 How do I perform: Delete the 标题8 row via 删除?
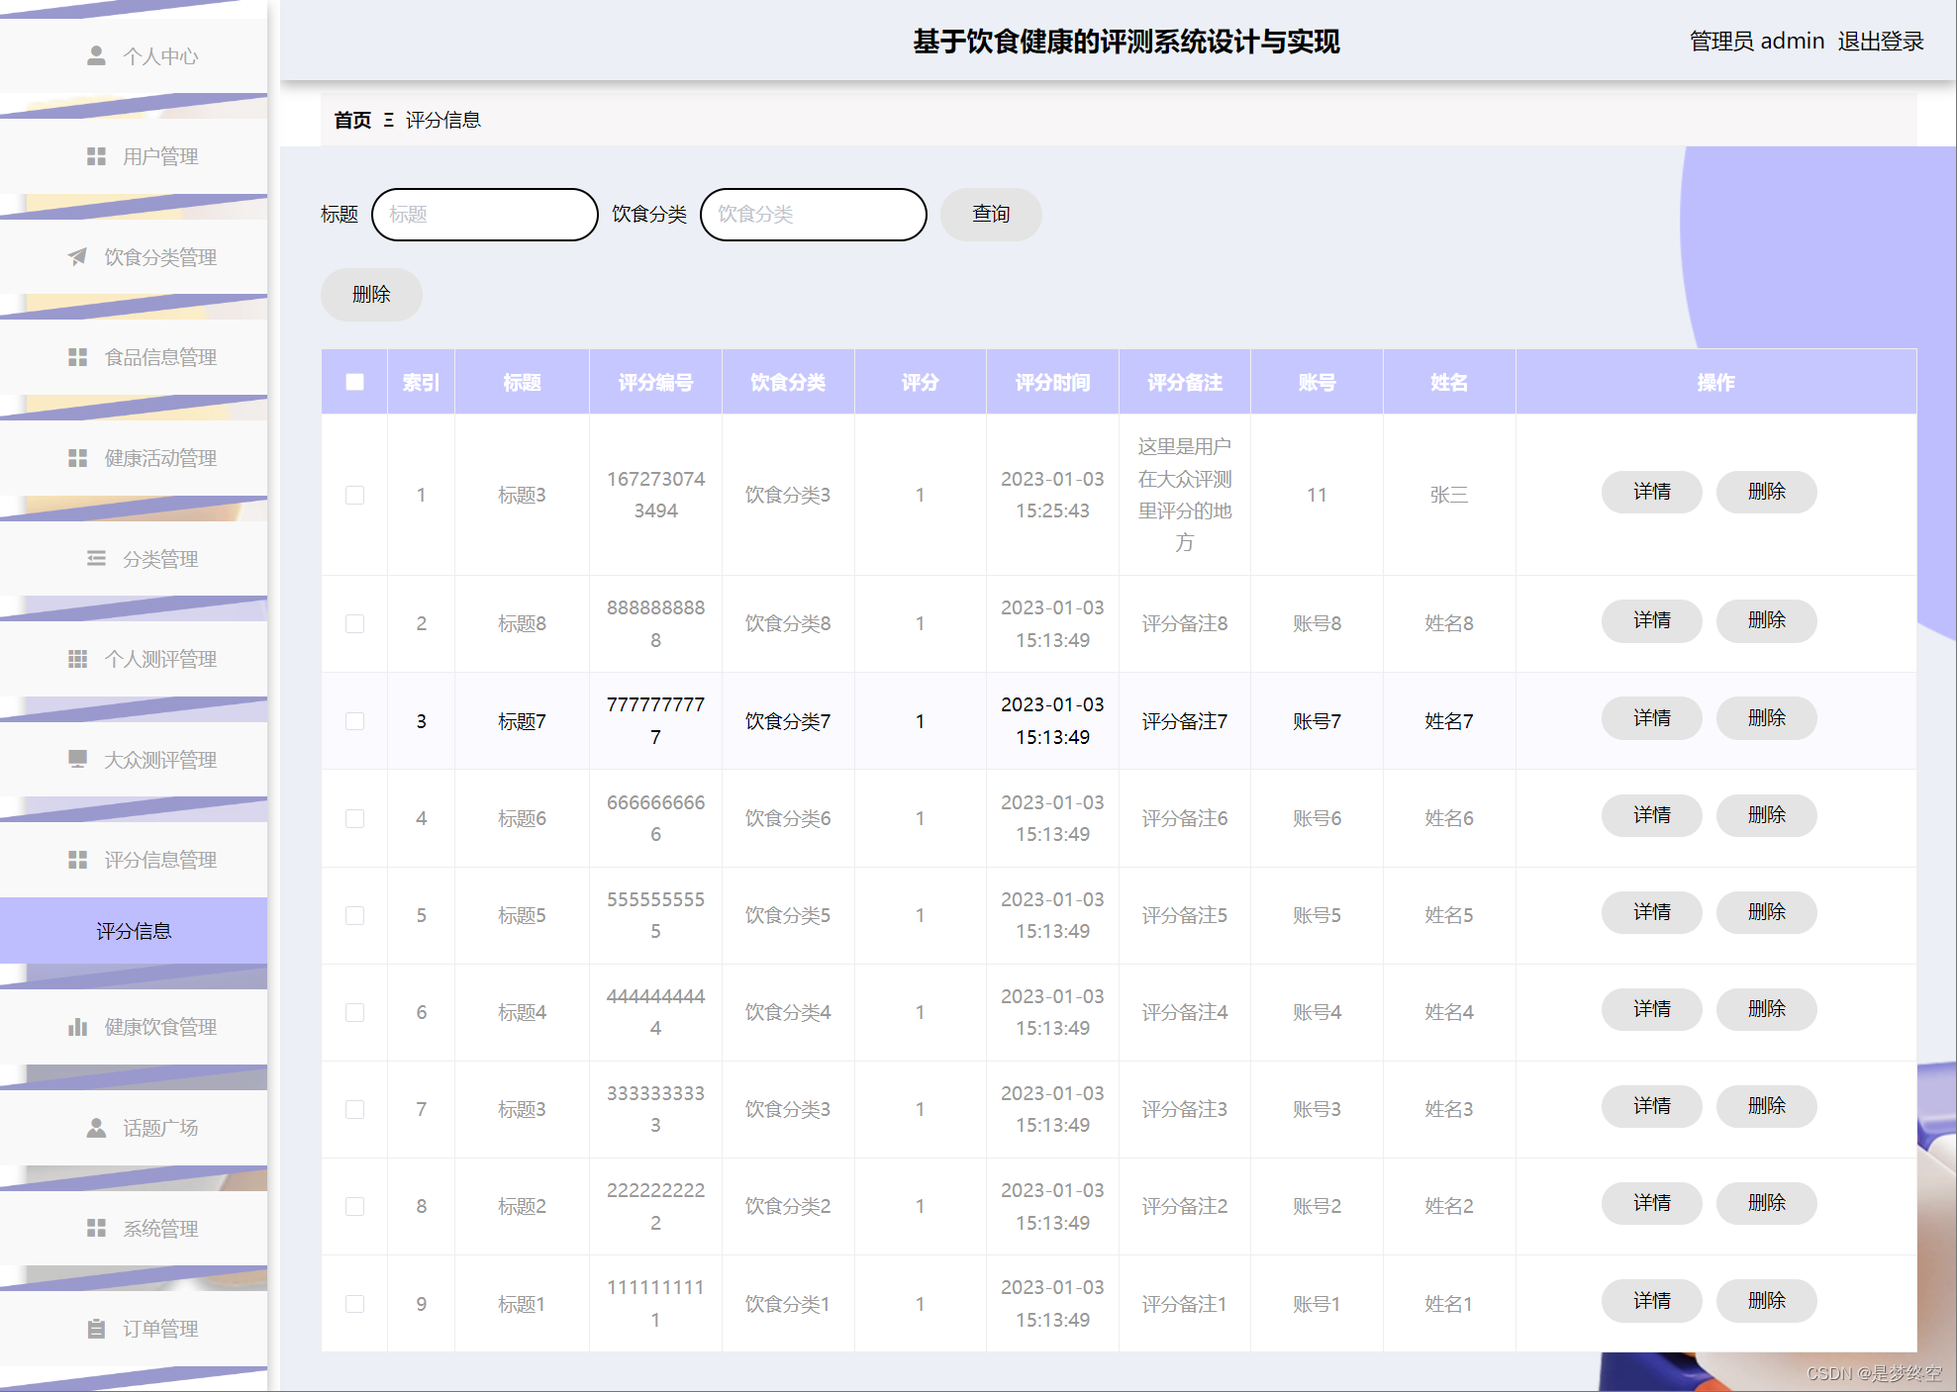1766,620
